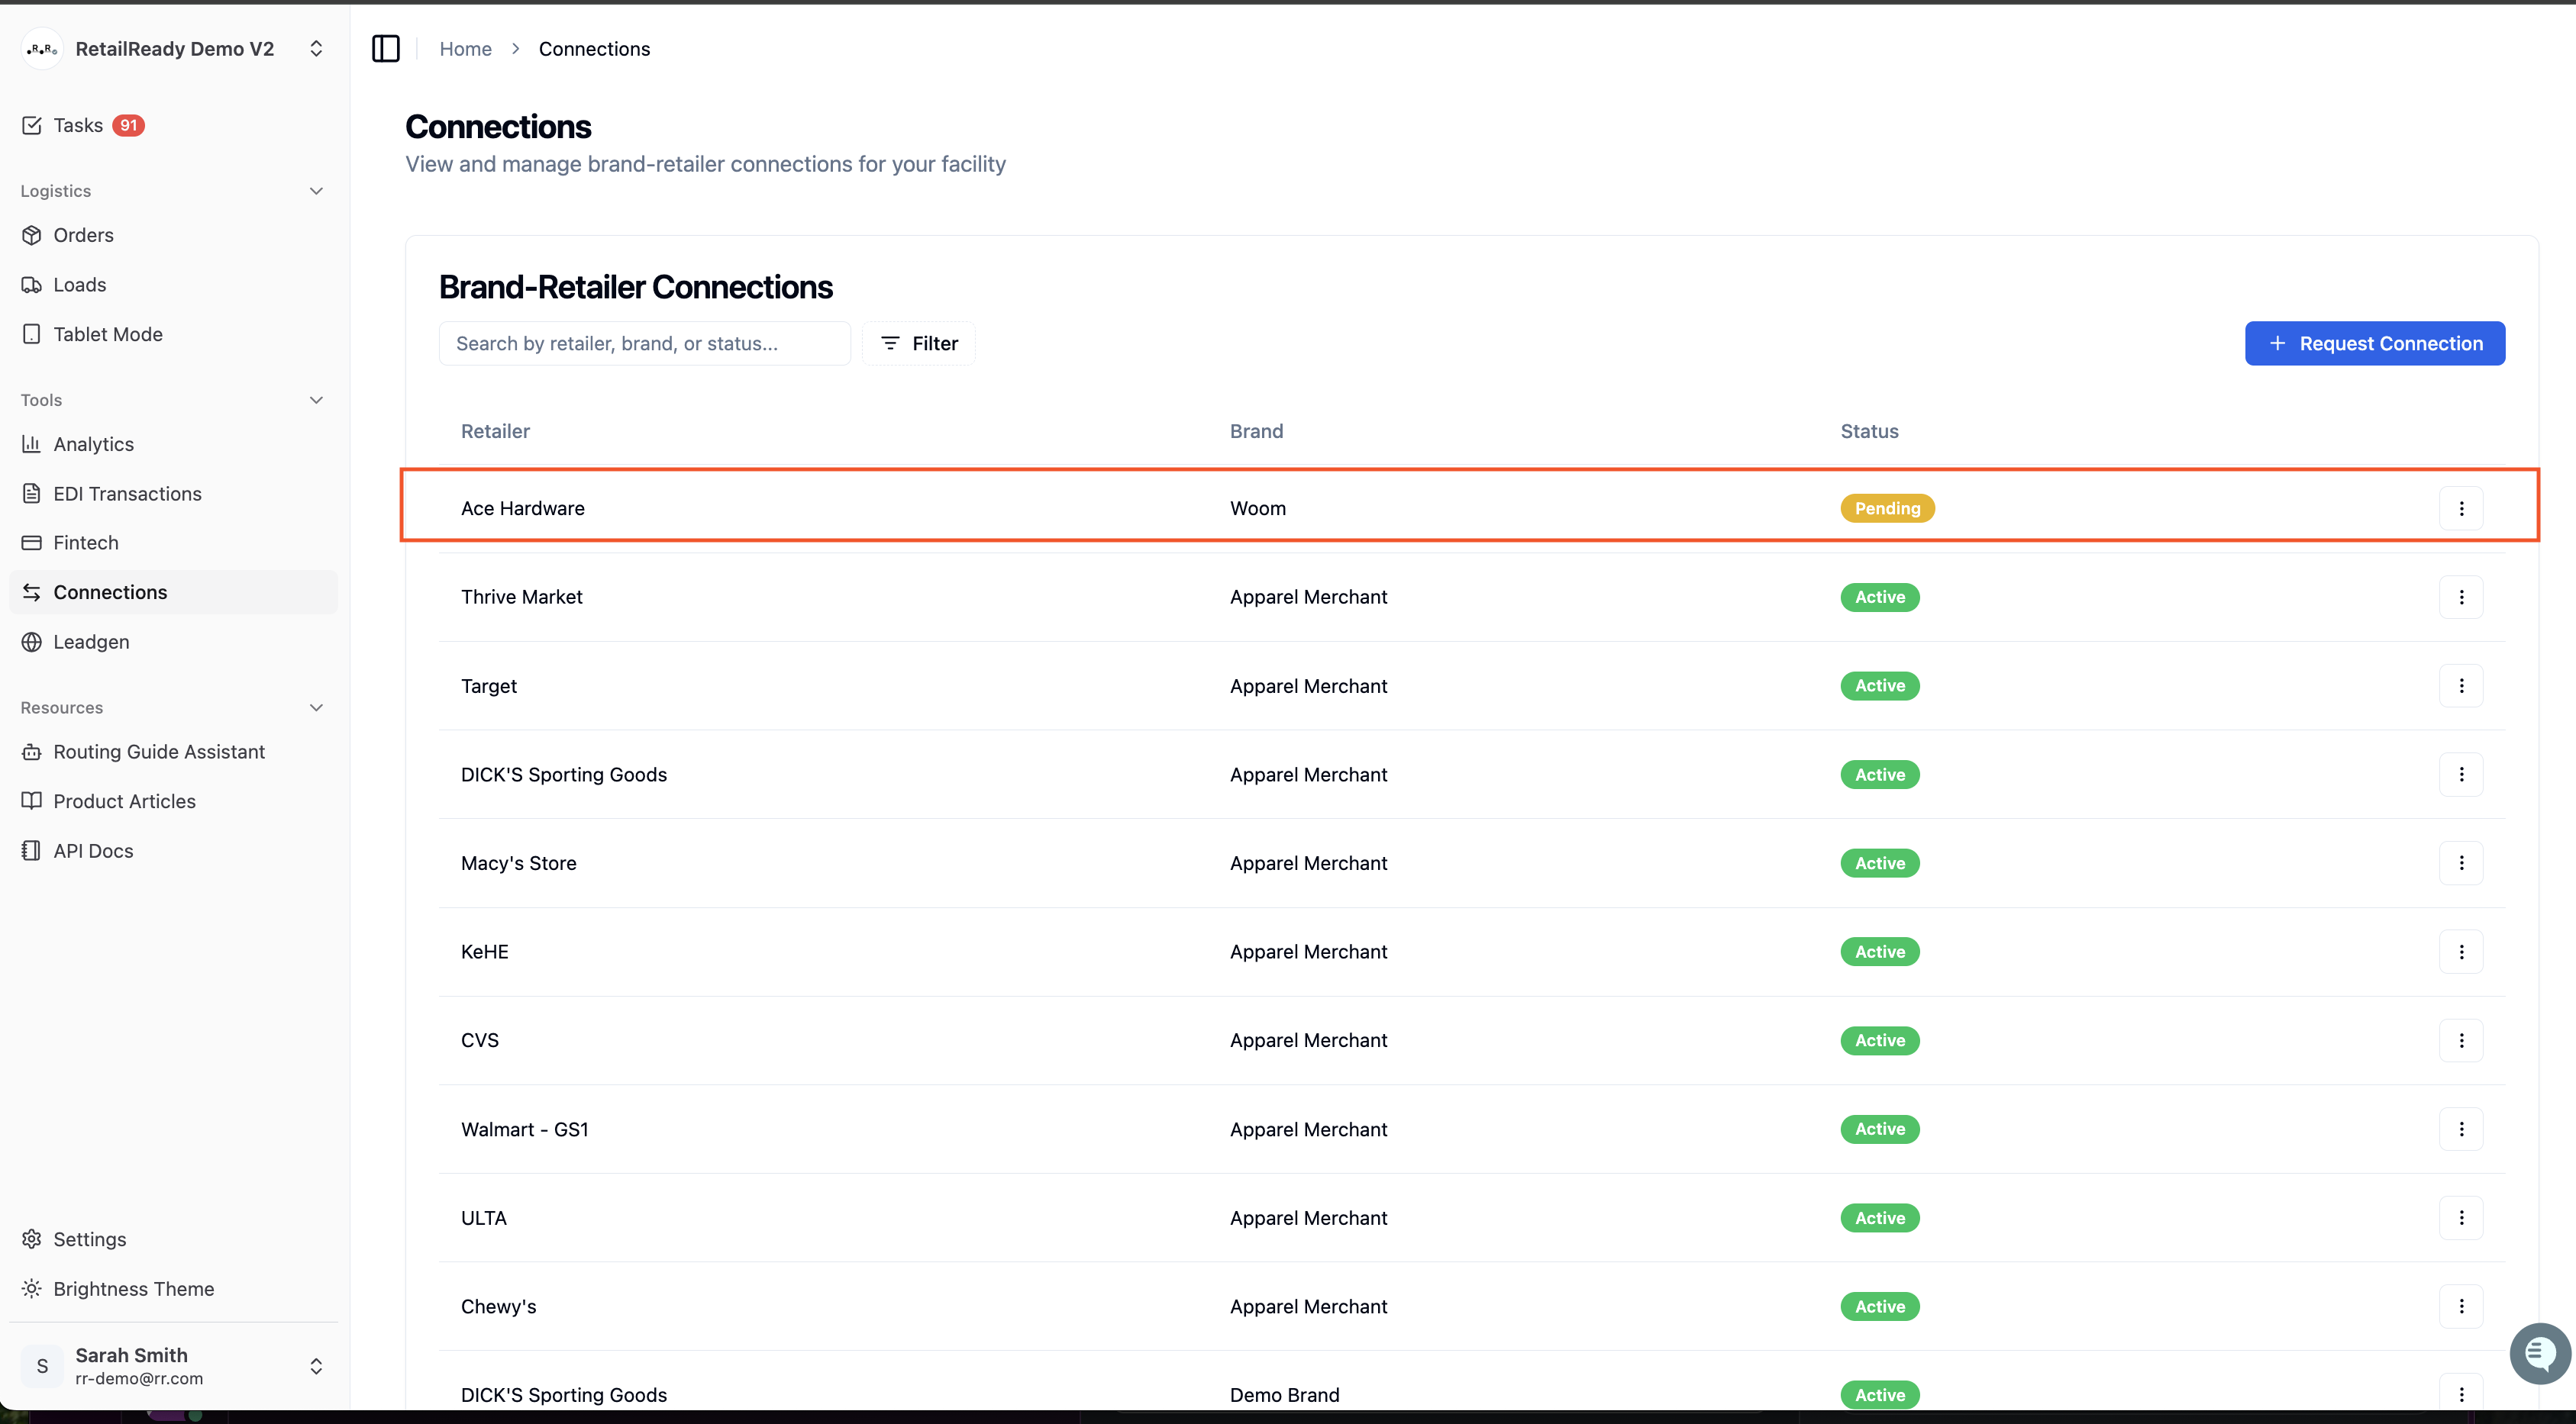Click the 91 tasks badge
Image resolution: width=2576 pixels, height=1424 pixels.
point(128,125)
